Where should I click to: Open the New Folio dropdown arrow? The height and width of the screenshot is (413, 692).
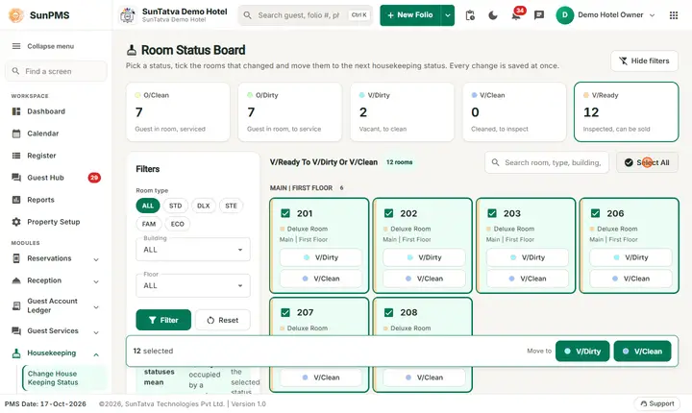448,15
